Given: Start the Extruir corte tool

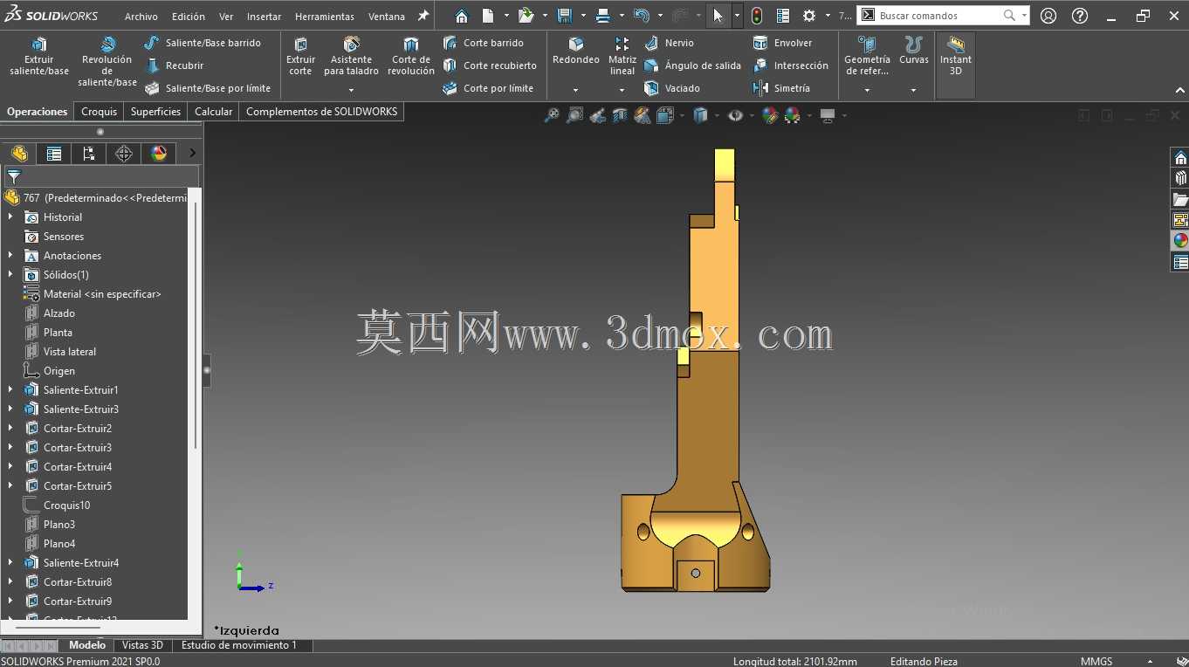Looking at the screenshot, I should pos(300,57).
